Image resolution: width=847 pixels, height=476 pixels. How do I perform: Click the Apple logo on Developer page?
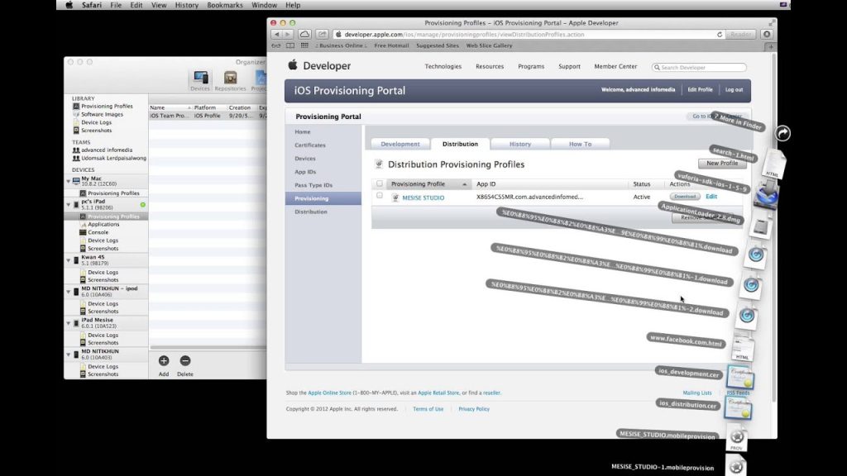(293, 65)
